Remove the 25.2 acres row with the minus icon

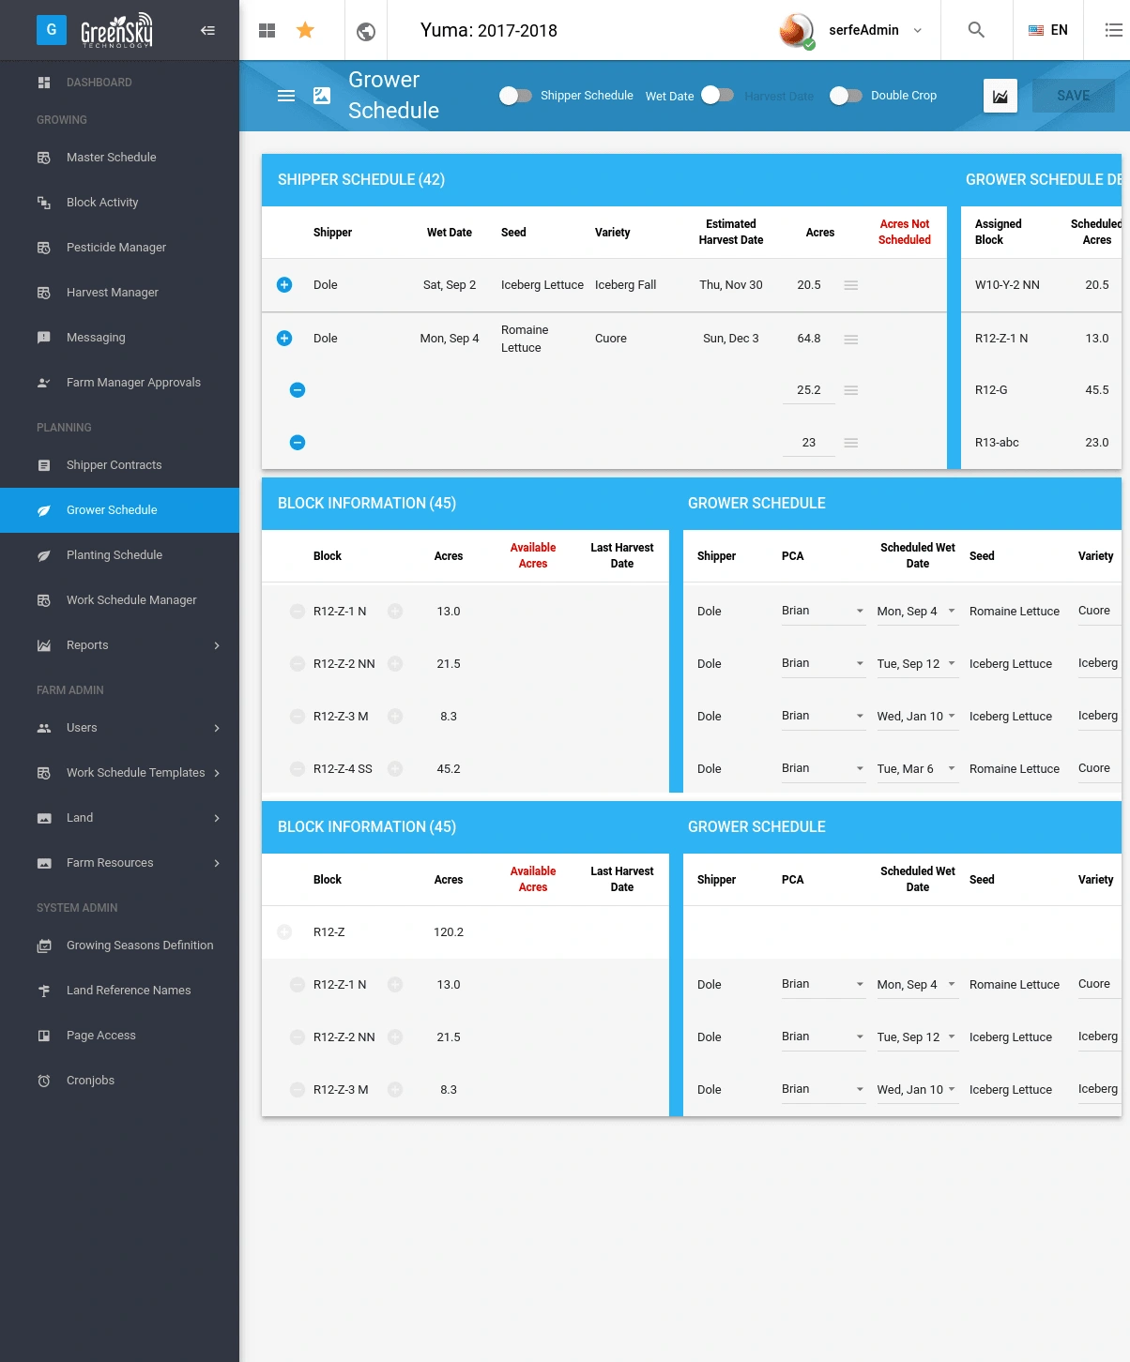pyautogui.click(x=298, y=390)
